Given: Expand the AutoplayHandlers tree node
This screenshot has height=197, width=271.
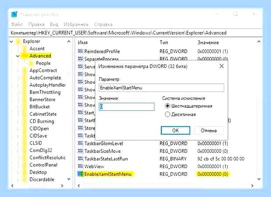Looking at the screenshot, I should click(17, 85).
